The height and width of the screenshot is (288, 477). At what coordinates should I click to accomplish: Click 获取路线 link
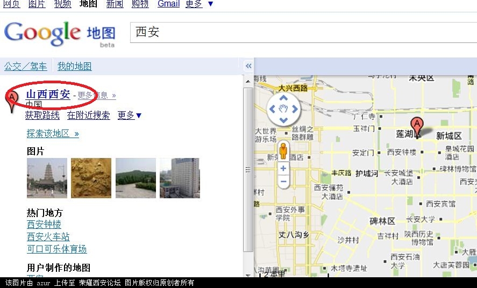point(42,115)
